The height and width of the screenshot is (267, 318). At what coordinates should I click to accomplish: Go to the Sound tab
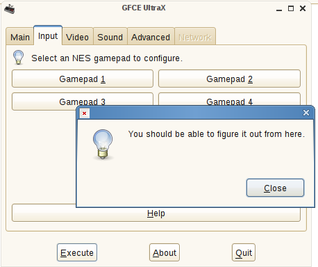(110, 36)
